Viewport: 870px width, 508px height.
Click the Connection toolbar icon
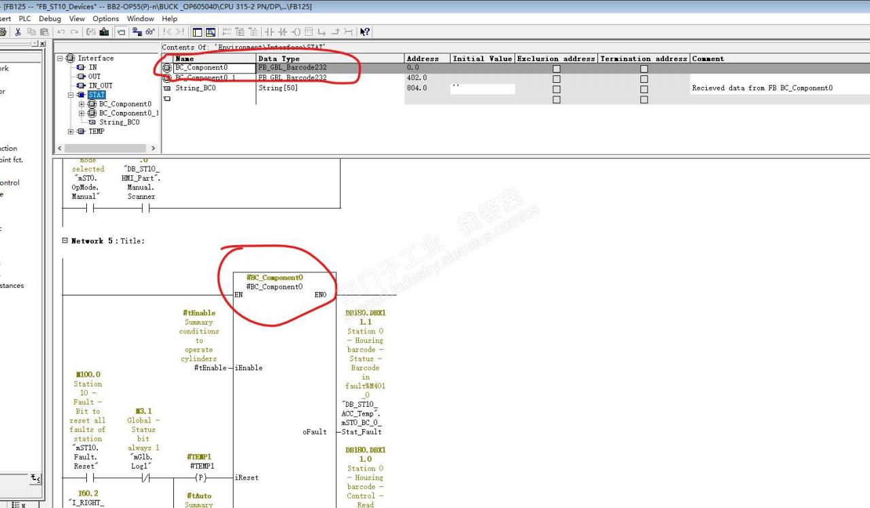[x=348, y=32]
